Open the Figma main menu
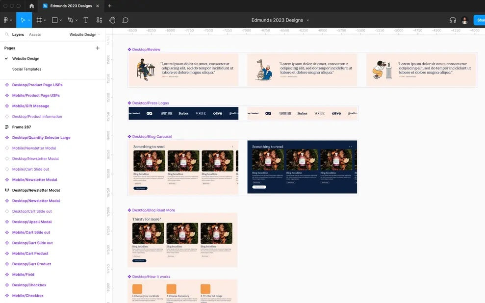 pyautogui.click(x=7, y=20)
